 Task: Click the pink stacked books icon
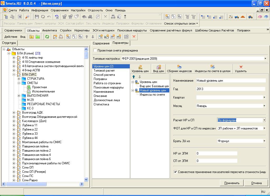(260, 17)
